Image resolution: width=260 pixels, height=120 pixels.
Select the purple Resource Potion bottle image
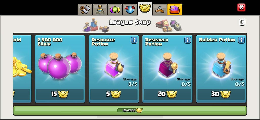(x=114, y=65)
